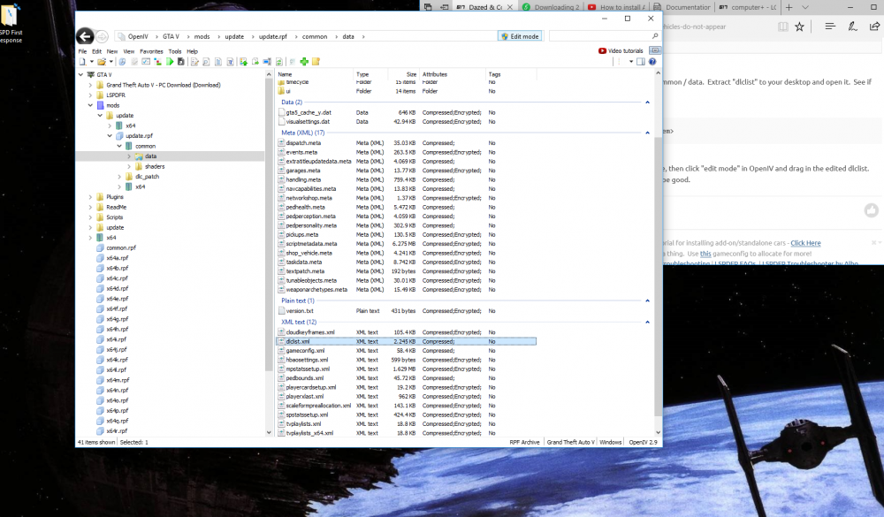884x517 pixels.
Task: Open the Tools menu
Action: [x=175, y=51]
